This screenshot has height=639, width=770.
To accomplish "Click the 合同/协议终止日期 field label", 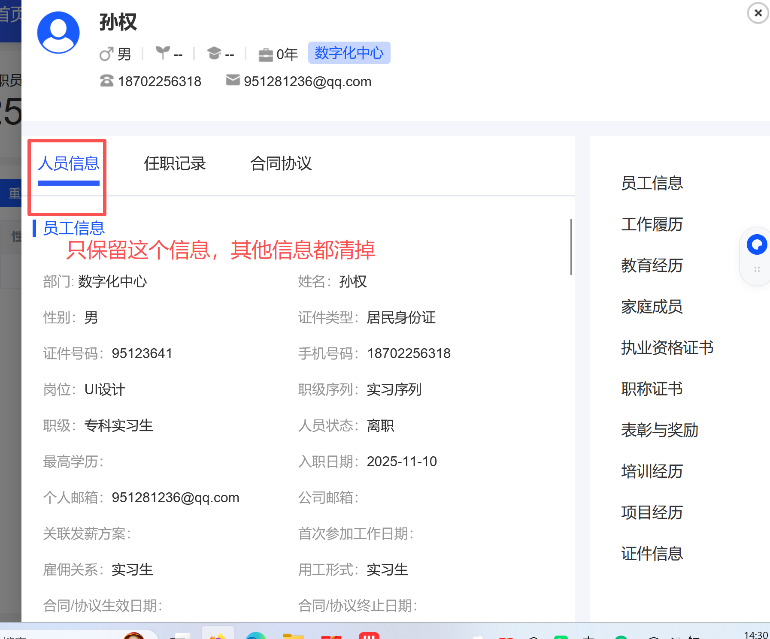I will pyautogui.click(x=358, y=606).
